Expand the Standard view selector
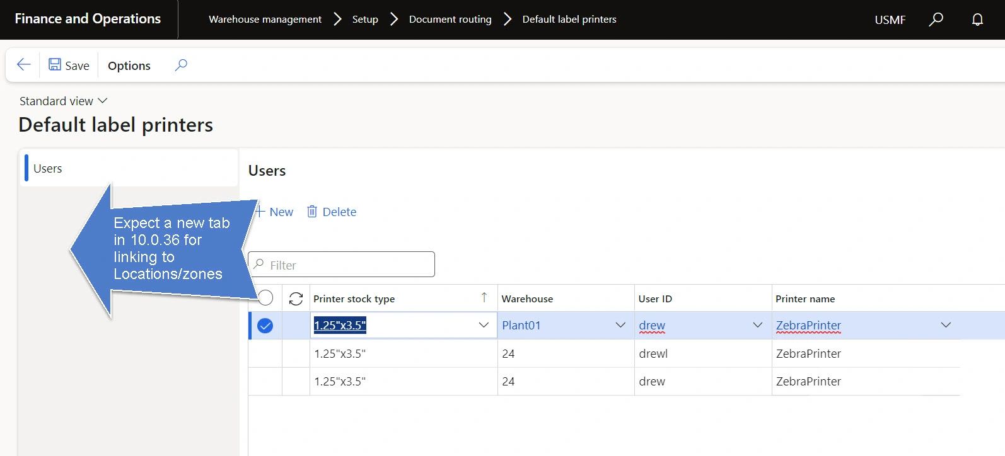Viewport: 1005px width, 456px height. point(63,101)
